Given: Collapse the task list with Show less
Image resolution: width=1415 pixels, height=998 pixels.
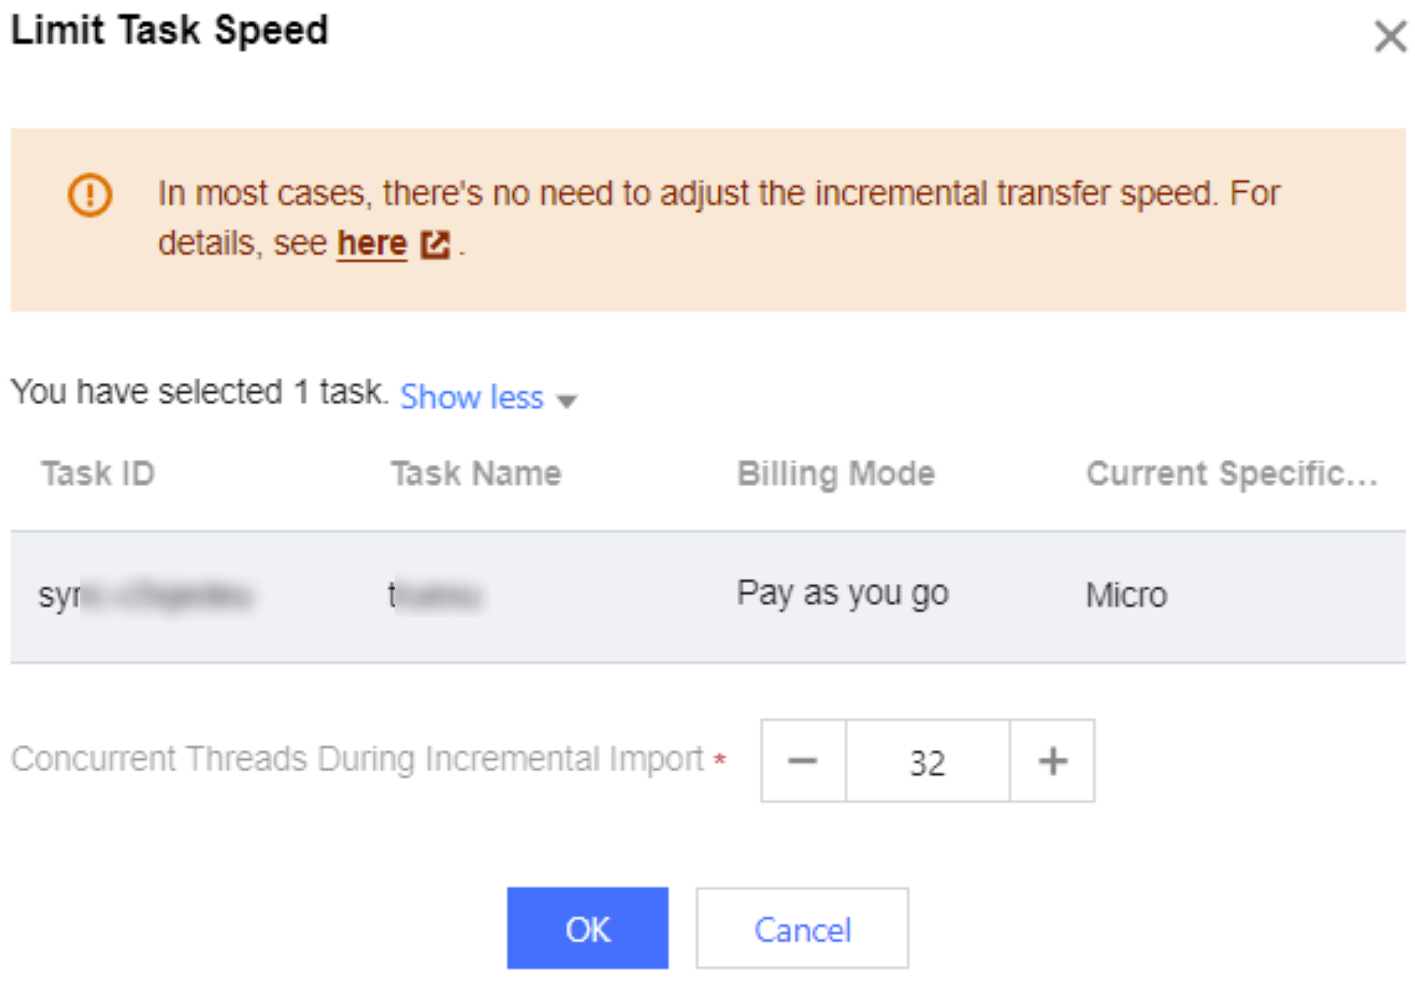Looking at the screenshot, I should [x=472, y=397].
